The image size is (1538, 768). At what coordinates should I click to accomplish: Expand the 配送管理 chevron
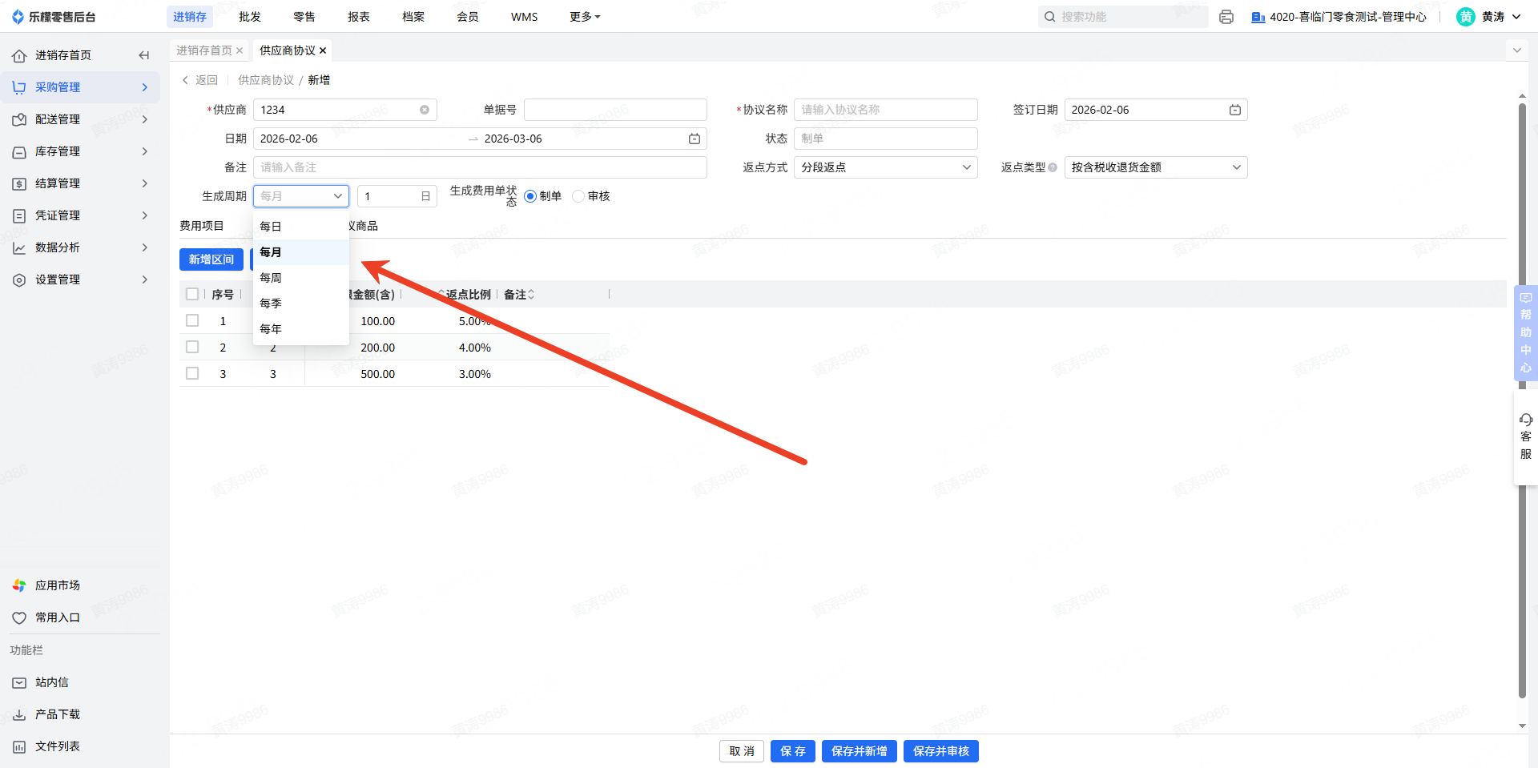(145, 119)
